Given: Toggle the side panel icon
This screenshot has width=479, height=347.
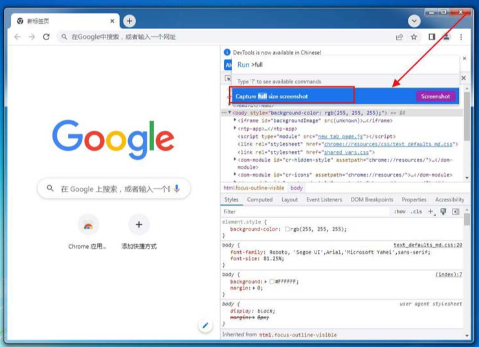Looking at the screenshot, I should coord(432,37).
